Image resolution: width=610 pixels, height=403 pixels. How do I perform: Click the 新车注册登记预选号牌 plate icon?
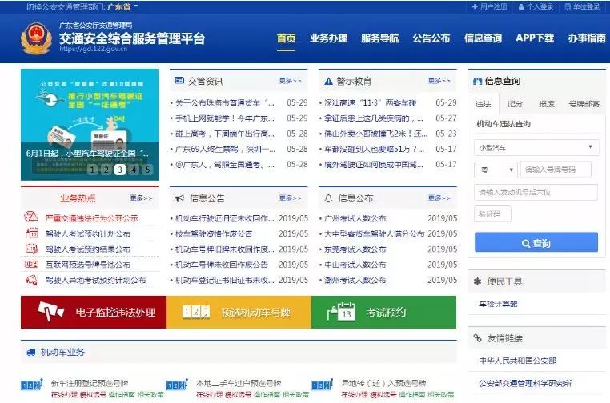31,385
